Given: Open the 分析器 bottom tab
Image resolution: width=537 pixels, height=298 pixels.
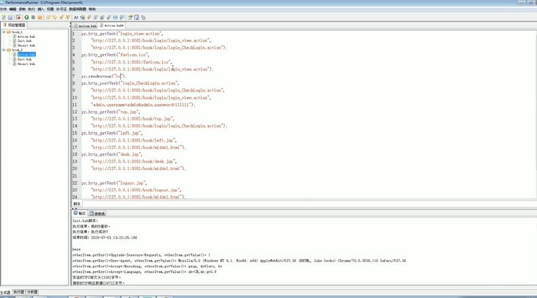Looking at the screenshot, I should click(x=32, y=293).
